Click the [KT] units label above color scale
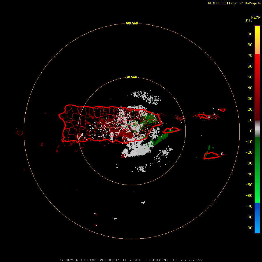Screen dimensions: 262x262 coord(248,20)
